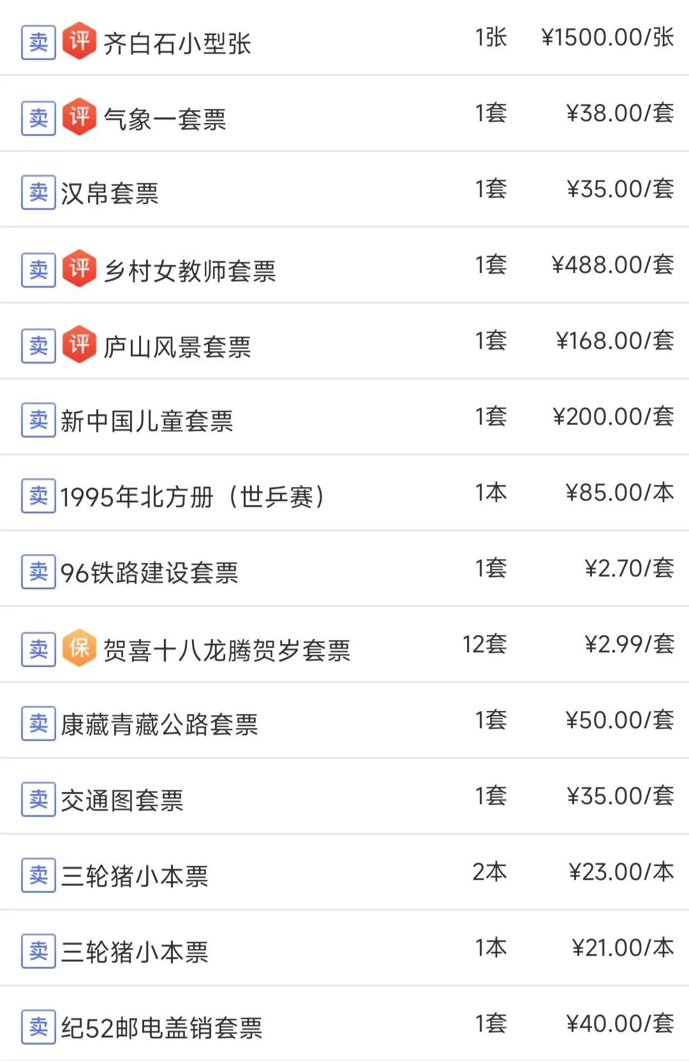Image resolution: width=689 pixels, height=1061 pixels.
Task: Tap the ¥488.00/套 price of 乡村女教师套票
Action: click(x=612, y=265)
